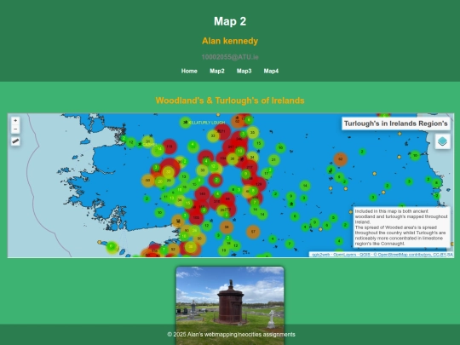Zoom out with the map minus button

(x=15, y=129)
